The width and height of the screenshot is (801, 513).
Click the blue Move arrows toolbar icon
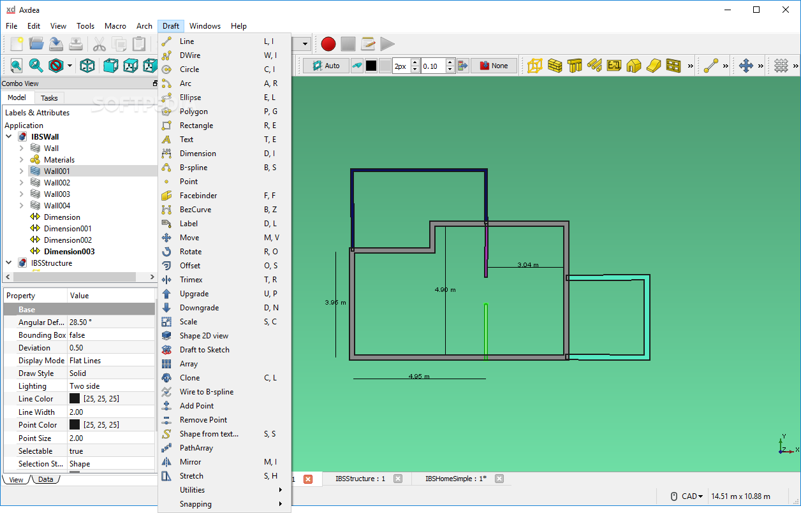[746, 65]
